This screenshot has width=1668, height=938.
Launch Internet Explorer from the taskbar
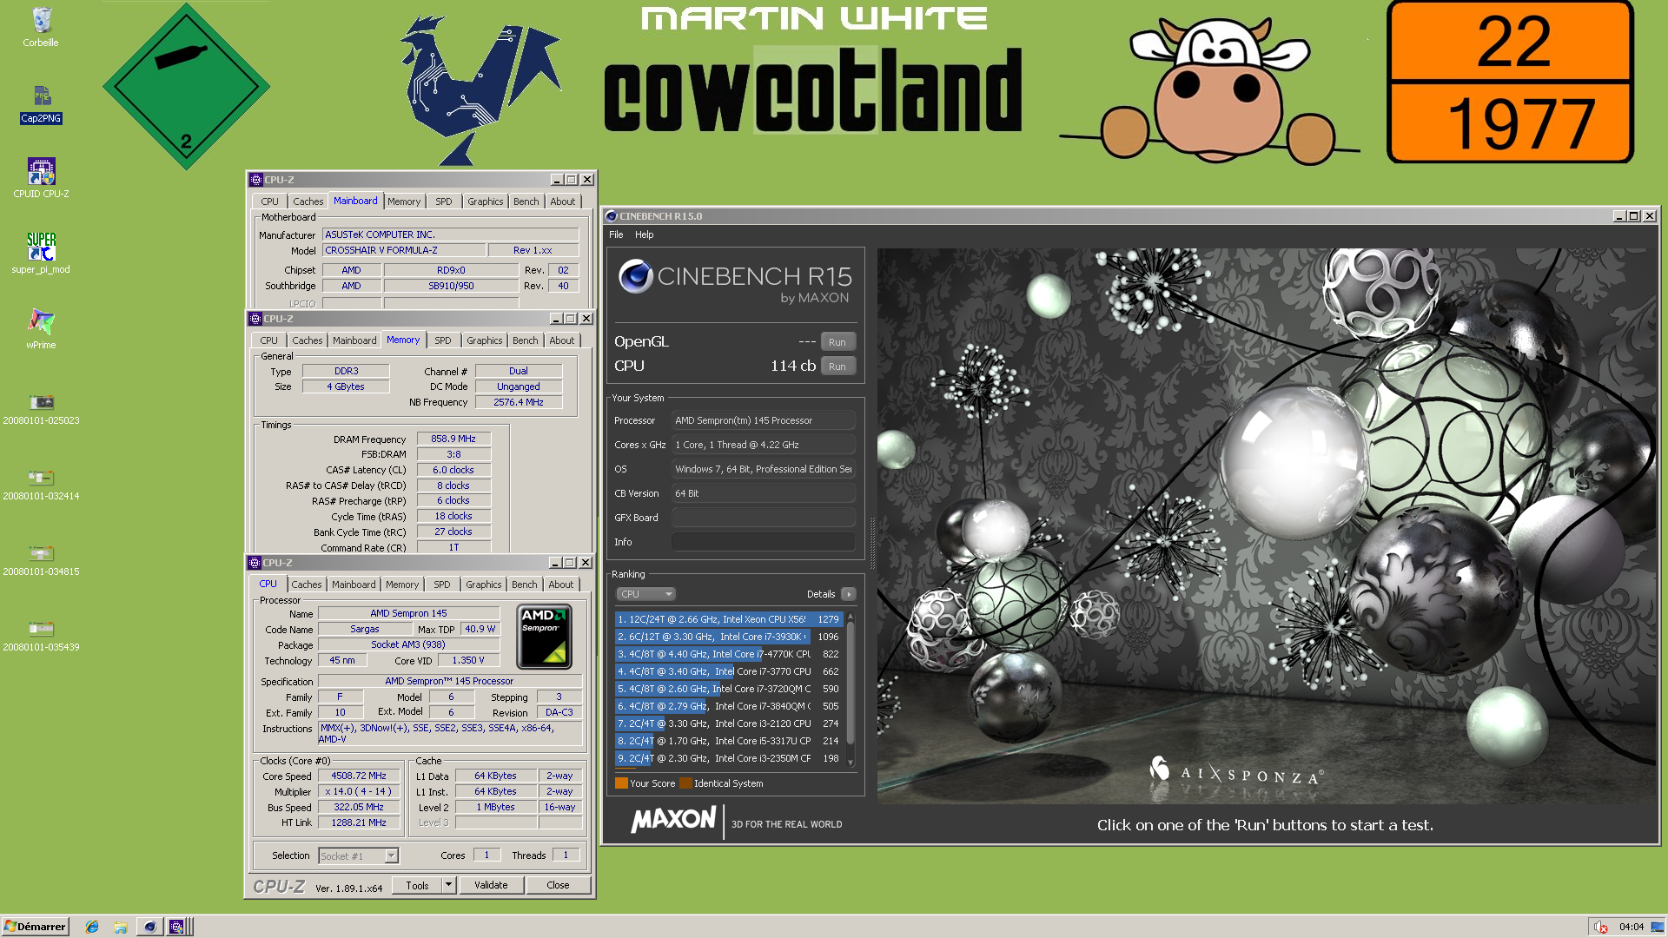pyautogui.click(x=92, y=927)
